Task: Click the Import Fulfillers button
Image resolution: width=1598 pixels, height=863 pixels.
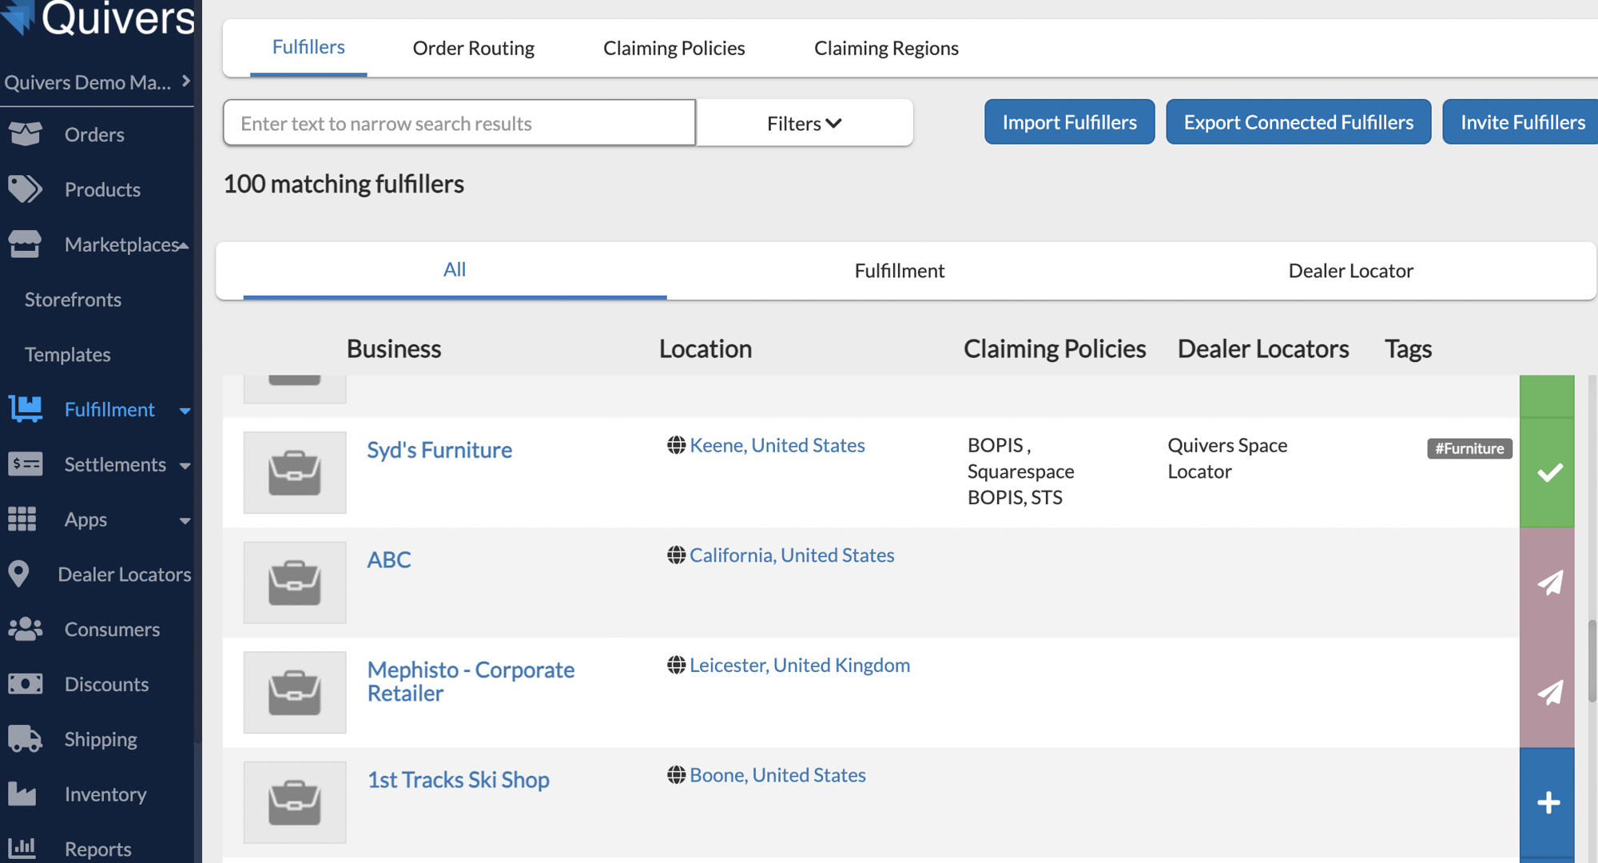Action: 1069,121
